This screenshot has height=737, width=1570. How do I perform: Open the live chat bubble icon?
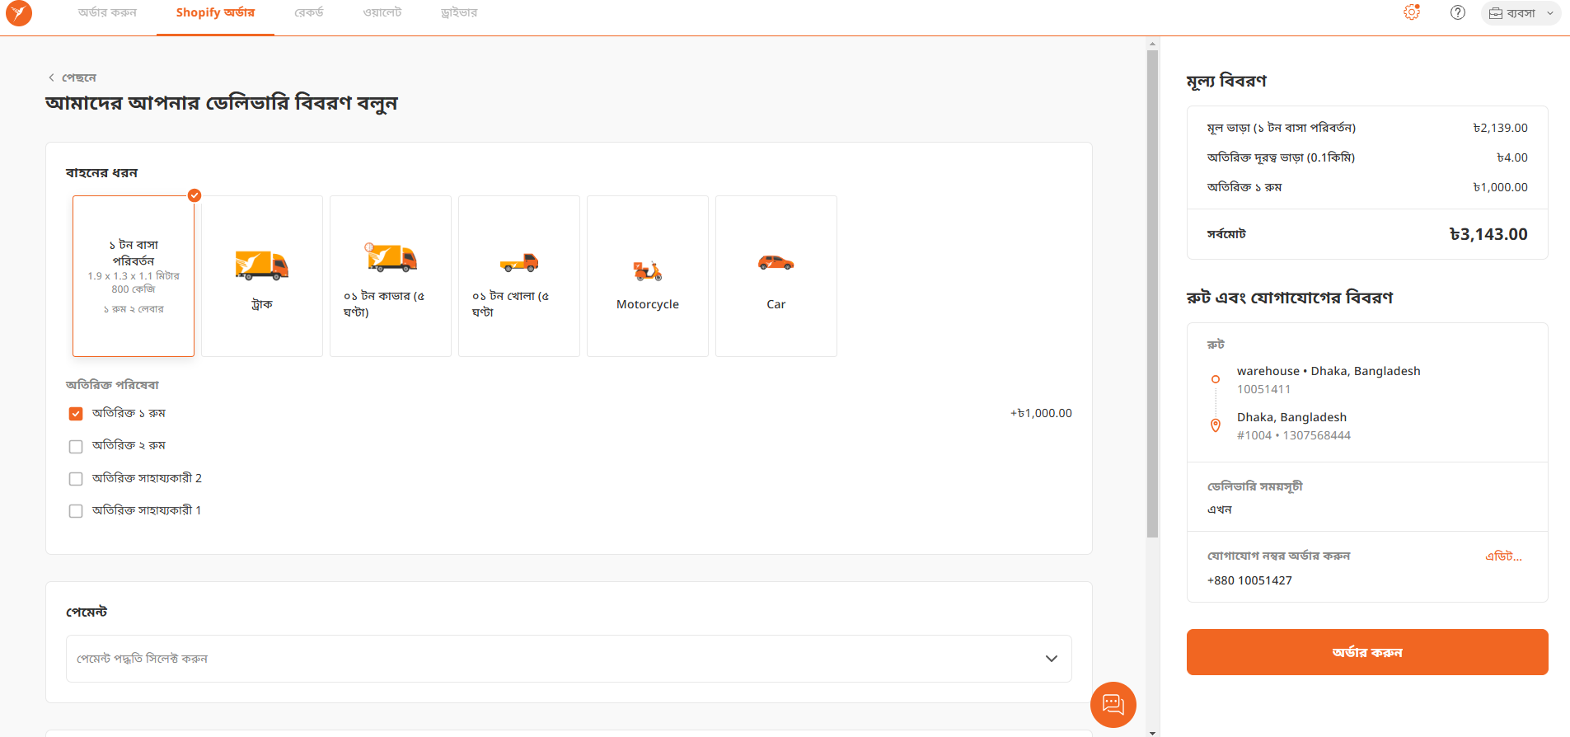[1113, 705]
